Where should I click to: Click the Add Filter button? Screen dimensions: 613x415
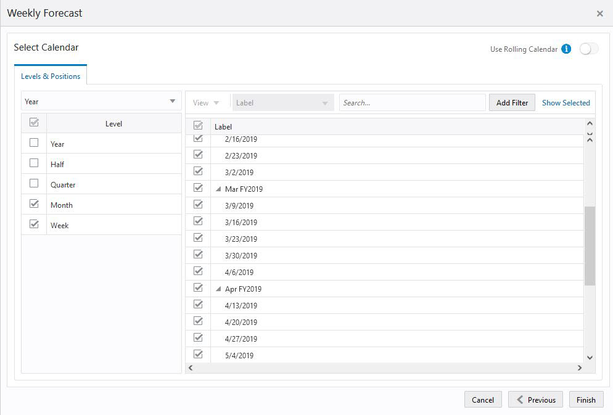click(x=511, y=102)
